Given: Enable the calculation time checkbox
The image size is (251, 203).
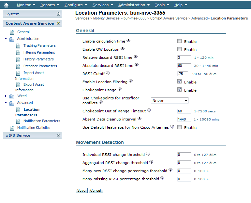Looking at the screenshot, I should (179, 41).
